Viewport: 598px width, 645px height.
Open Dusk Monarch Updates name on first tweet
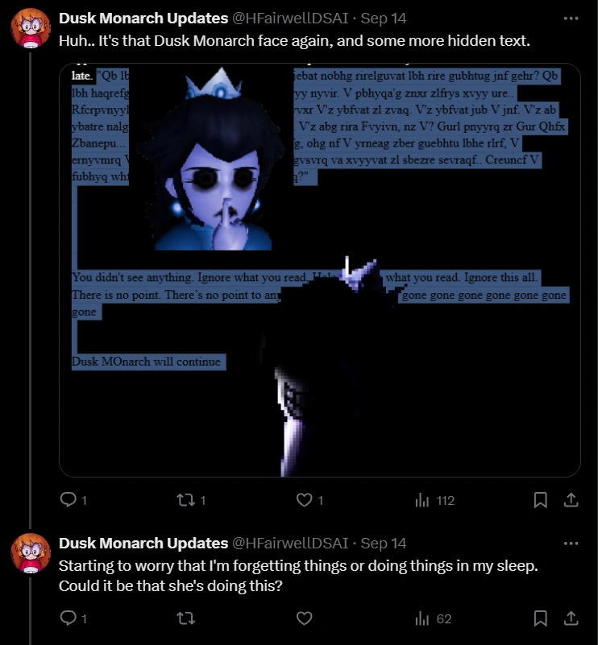(x=143, y=18)
